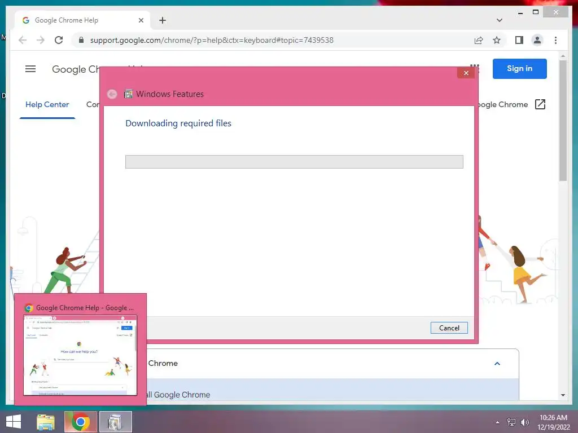This screenshot has height=433, width=578.
Task: Select the Help Center tab
Action: 47,104
